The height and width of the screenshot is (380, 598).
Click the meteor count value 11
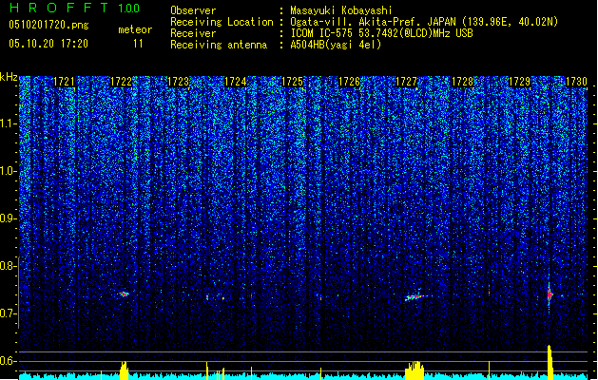coord(138,44)
